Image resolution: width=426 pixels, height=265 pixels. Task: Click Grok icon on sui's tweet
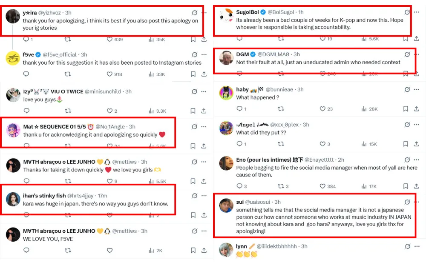click(x=407, y=202)
